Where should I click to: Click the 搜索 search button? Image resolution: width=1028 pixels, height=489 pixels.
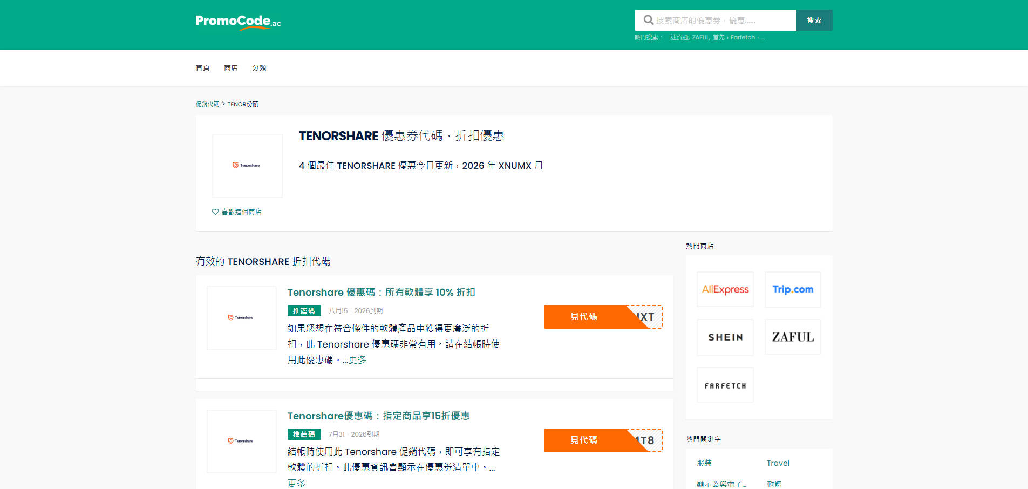point(814,20)
